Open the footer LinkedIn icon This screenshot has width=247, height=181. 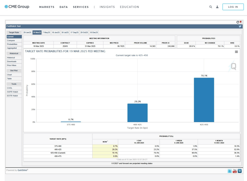[x=240, y=171]
